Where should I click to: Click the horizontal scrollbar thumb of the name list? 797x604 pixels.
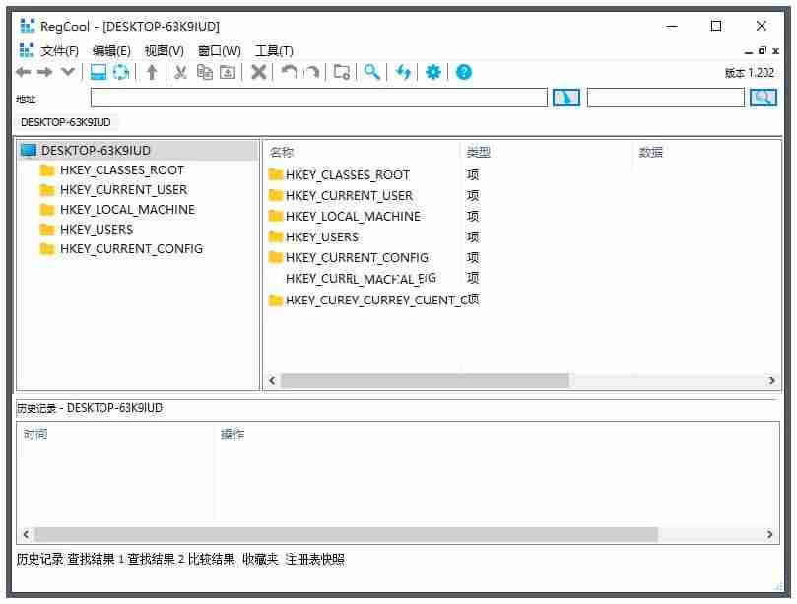click(425, 380)
